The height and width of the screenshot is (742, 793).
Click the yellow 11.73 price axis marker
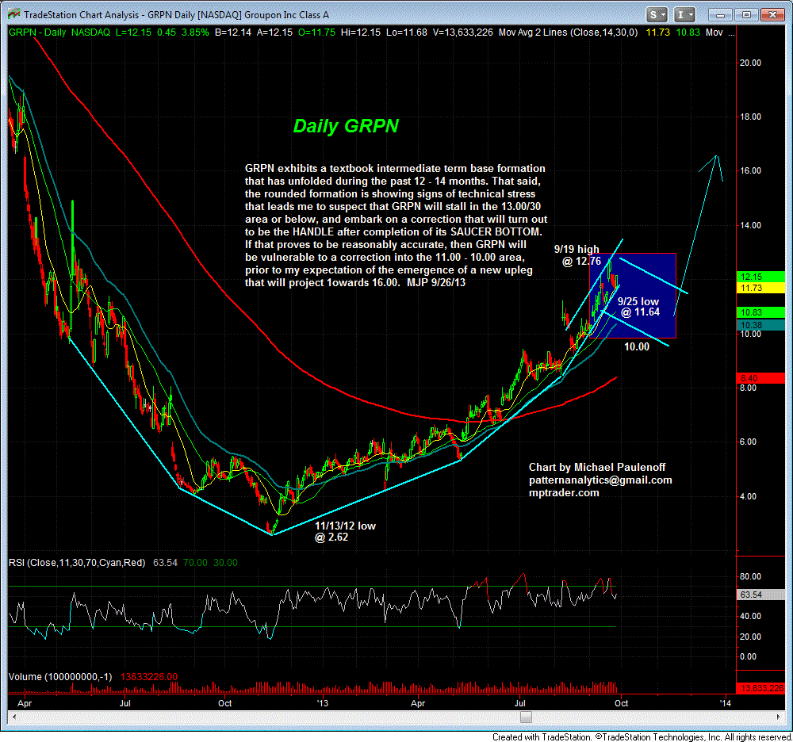click(x=761, y=288)
